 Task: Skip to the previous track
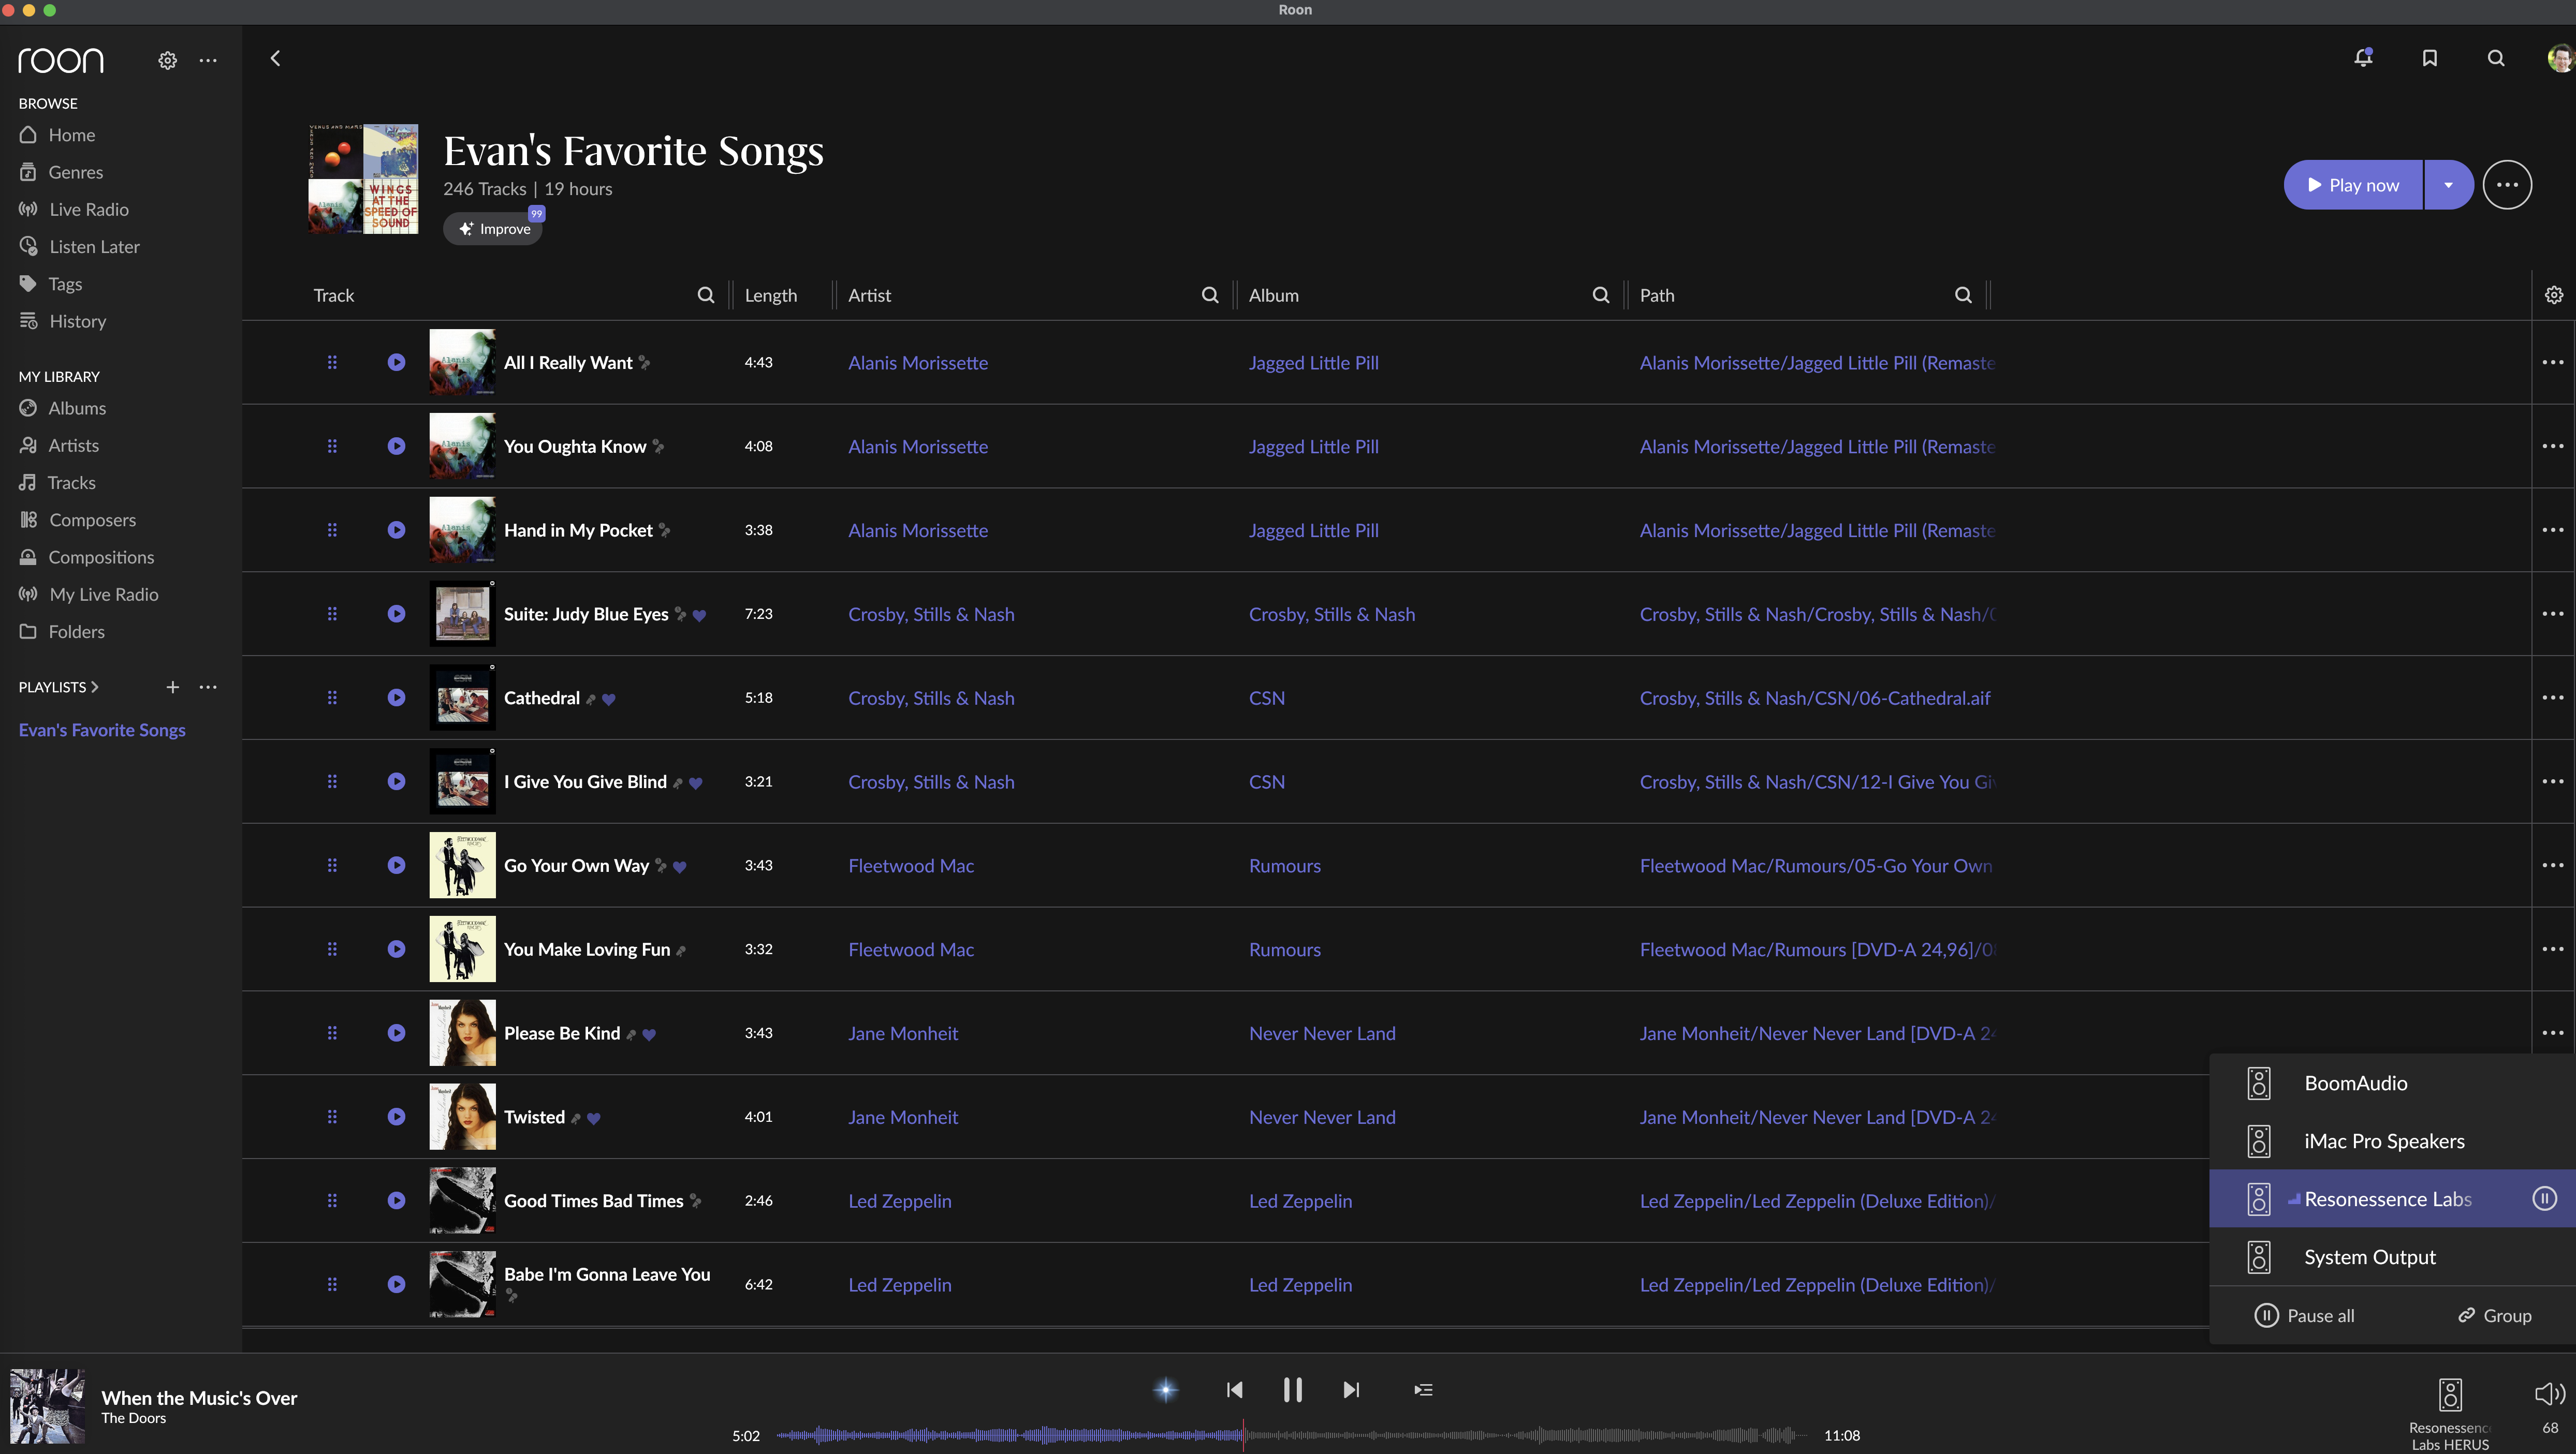pyautogui.click(x=1234, y=1390)
